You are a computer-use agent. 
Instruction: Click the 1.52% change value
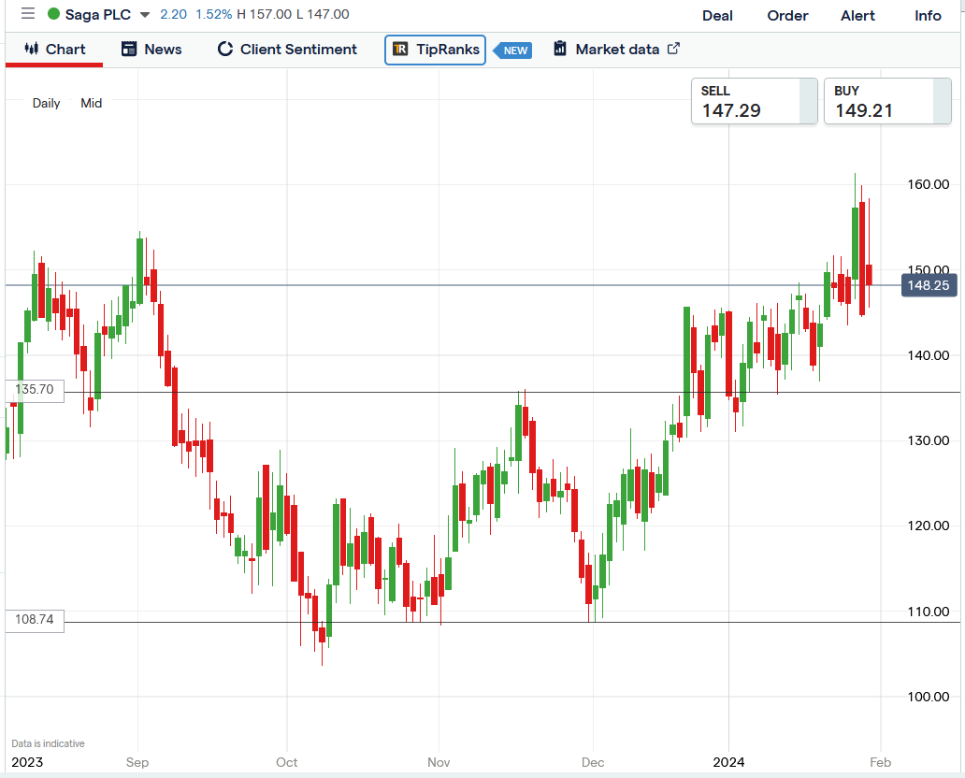click(213, 14)
